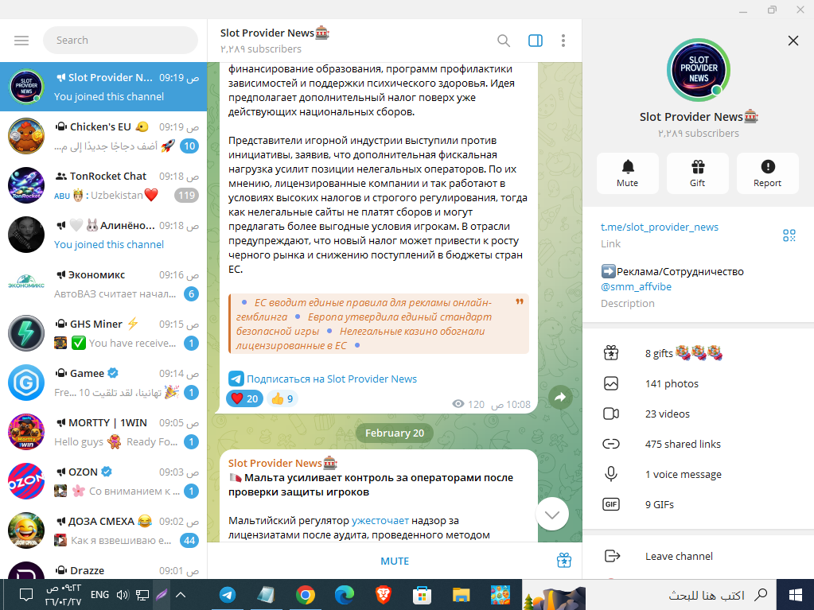Click the Подписаться на Slot Provider News link
The width and height of the screenshot is (814, 610).
331,379
